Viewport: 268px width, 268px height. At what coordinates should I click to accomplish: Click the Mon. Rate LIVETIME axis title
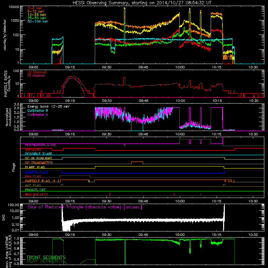[9, 251]
